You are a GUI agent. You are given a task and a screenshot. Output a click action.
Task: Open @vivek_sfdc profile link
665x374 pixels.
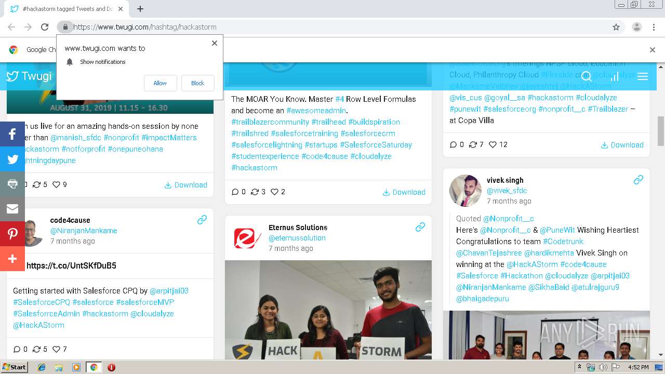tap(507, 191)
